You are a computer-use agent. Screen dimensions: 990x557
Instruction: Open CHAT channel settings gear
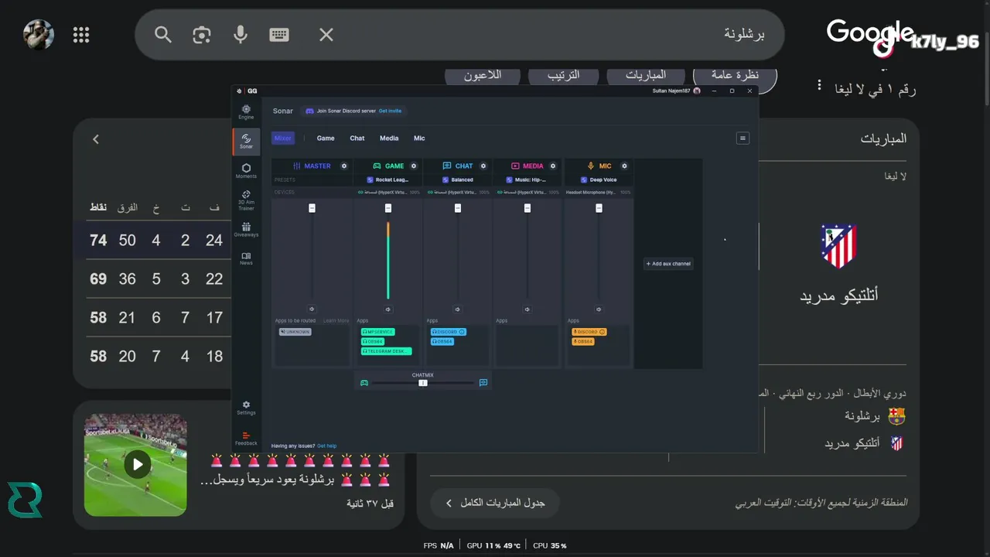[483, 166]
